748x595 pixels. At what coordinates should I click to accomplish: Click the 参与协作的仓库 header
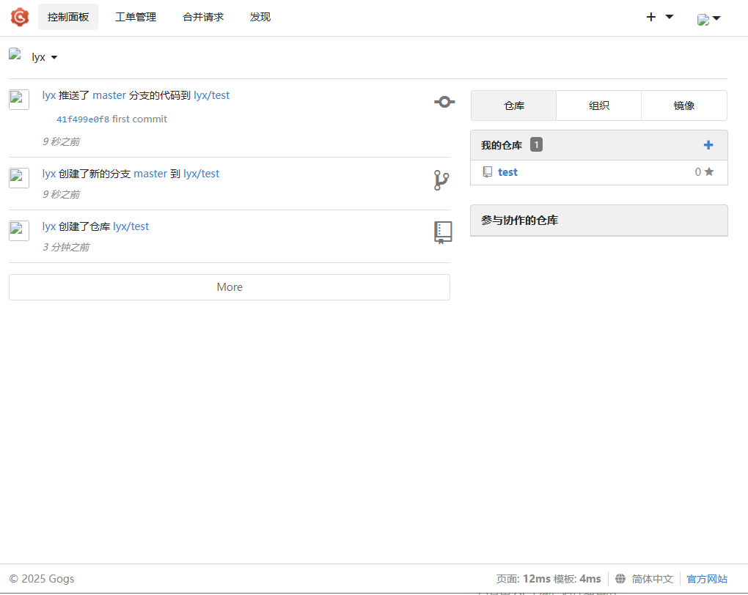coord(598,221)
